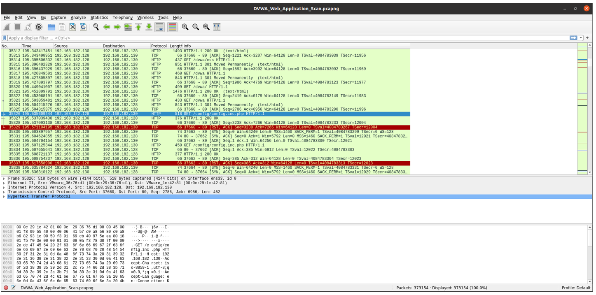Jump to the first packet
596x295 pixels.
(x=138, y=27)
